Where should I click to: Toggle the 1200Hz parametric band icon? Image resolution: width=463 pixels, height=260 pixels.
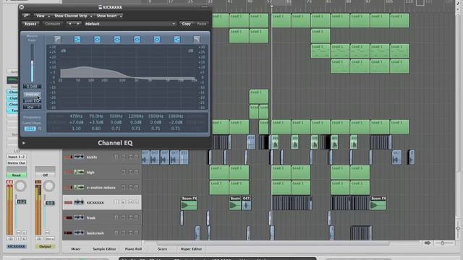tap(137, 39)
